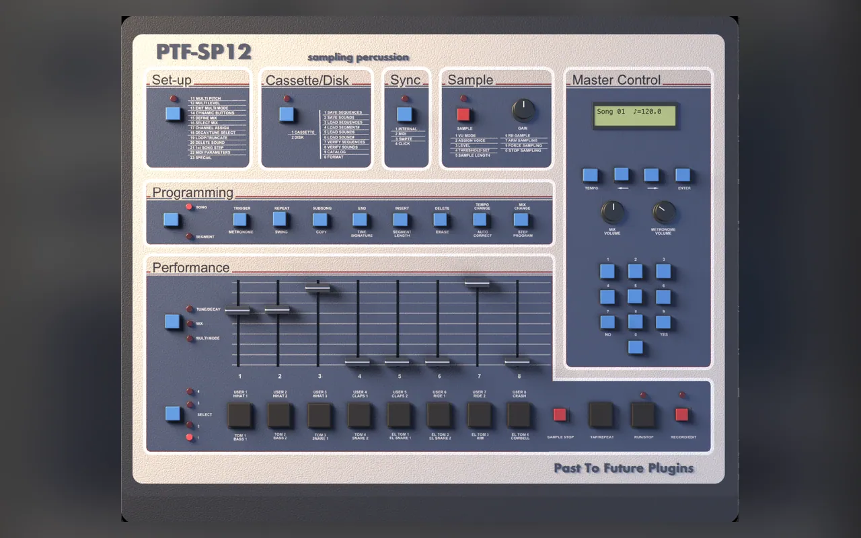Click the right arrow cursor button

(651, 175)
